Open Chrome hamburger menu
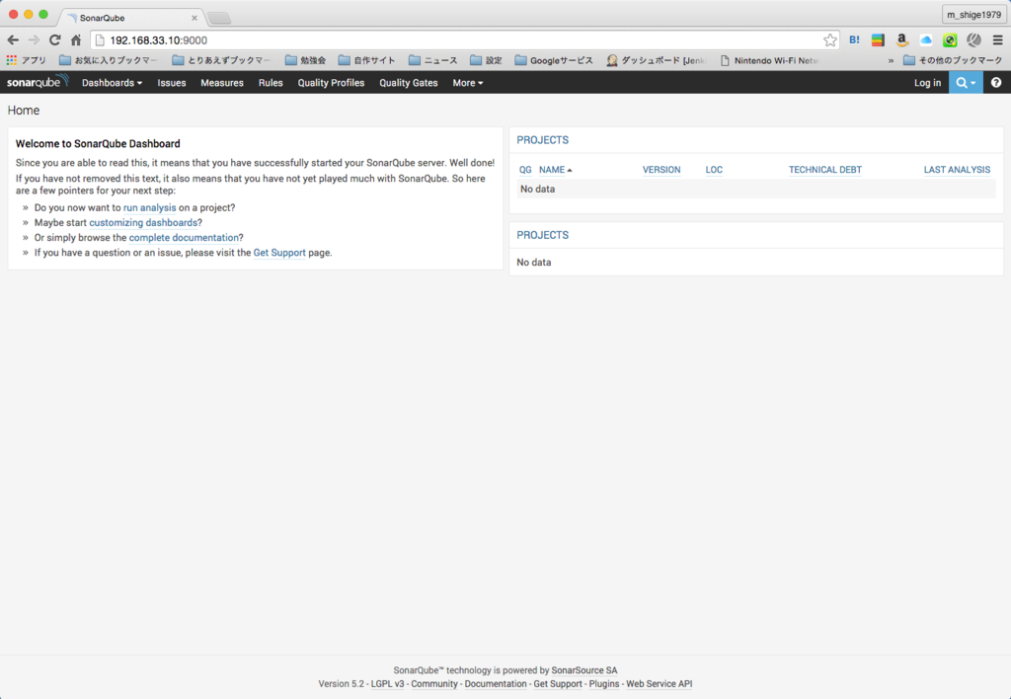Viewport: 1011px width, 699px height. point(997,39)
